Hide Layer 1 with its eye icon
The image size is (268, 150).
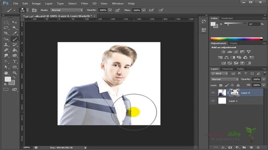pos(213,101)
